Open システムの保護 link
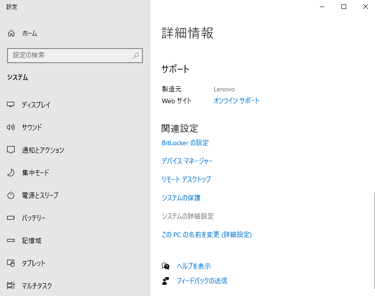Image resolution: width=375 pixels, height=296 pixels. 181,198
